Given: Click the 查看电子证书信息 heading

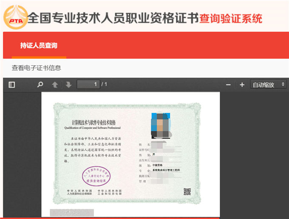Looking at the screenshot, I should click(x=37, y=68).
